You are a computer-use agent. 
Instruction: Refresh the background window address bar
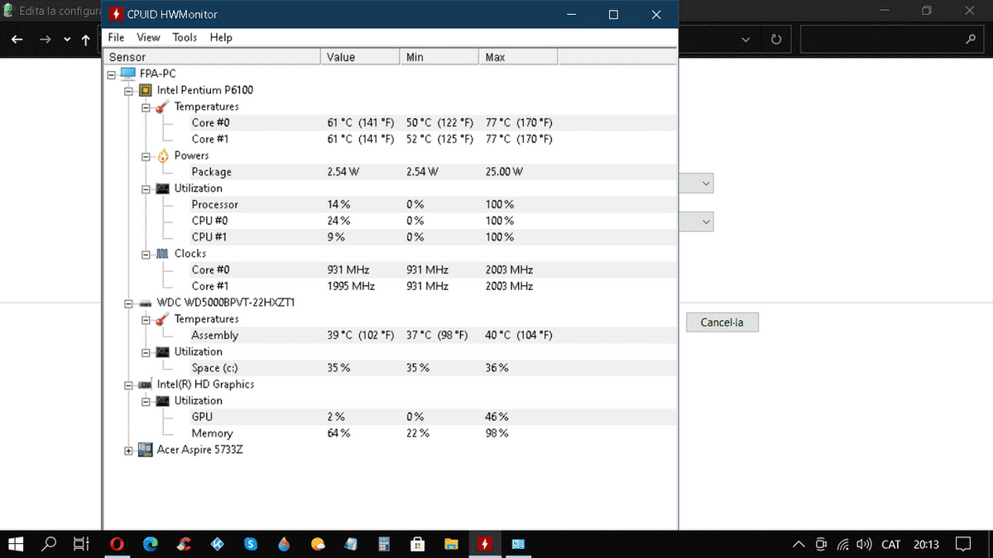(775, 40)
